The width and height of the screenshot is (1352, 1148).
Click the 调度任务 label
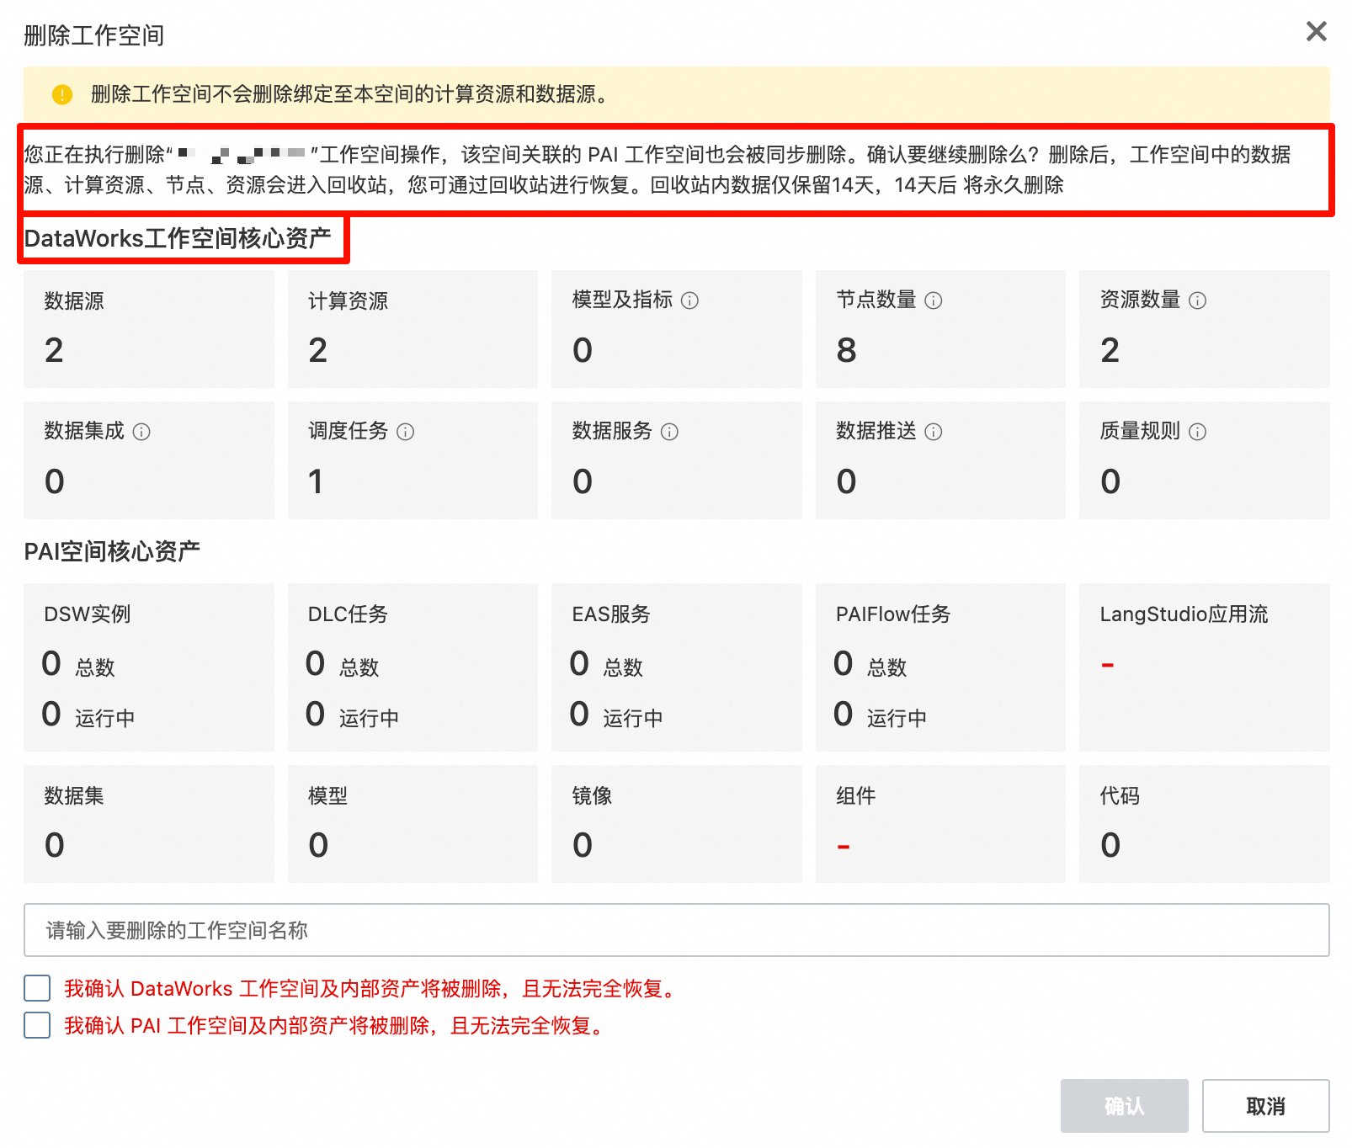coord(348,431)
